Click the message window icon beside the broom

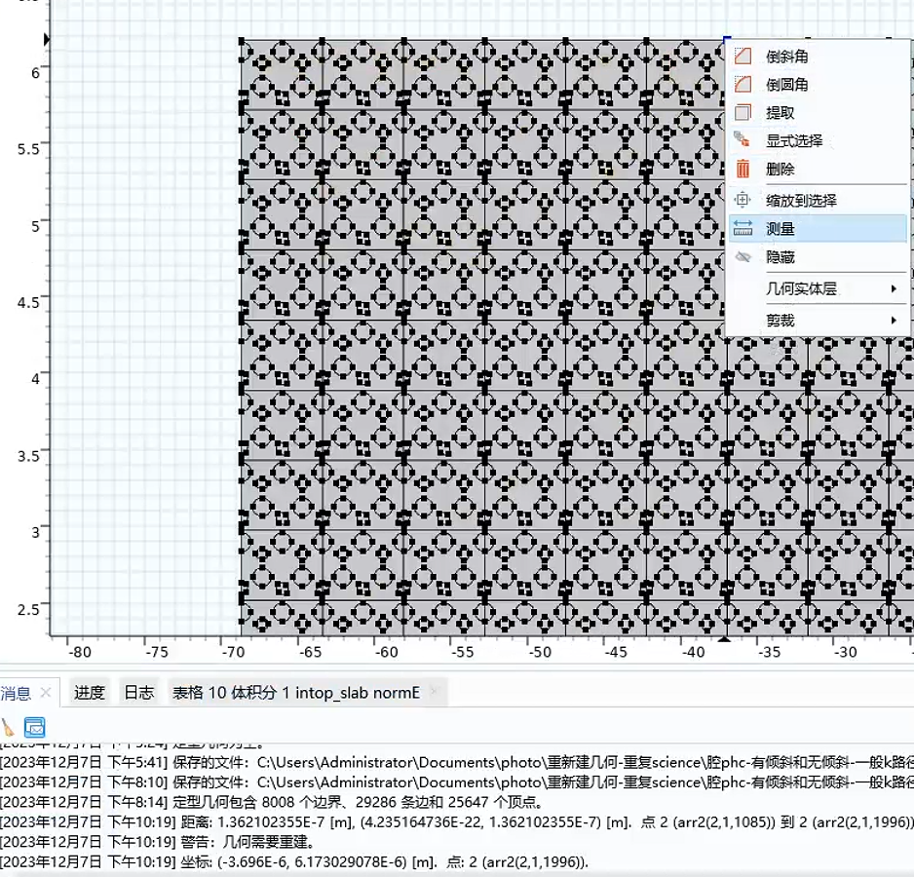[x=34, y=727]
